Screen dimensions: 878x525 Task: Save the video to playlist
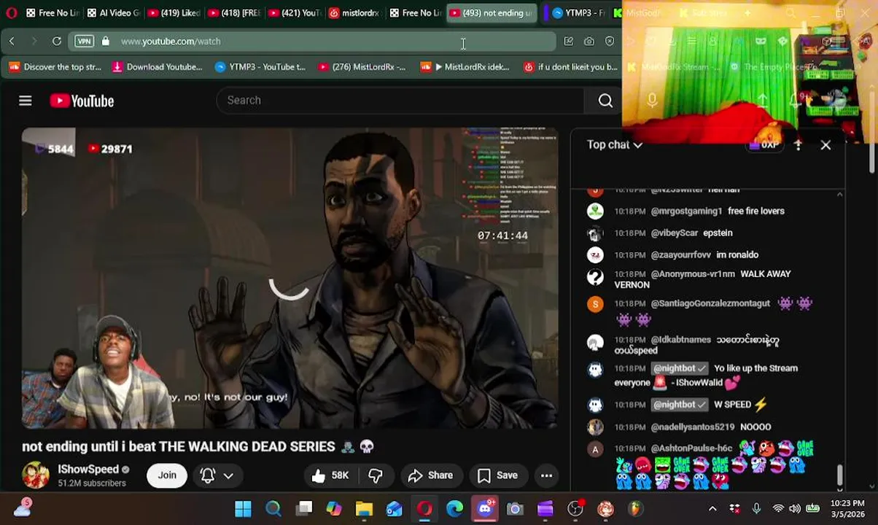497,475
